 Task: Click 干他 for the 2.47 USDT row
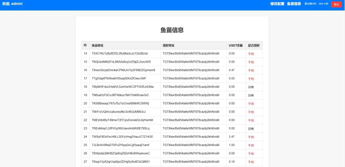coord(251,137)
